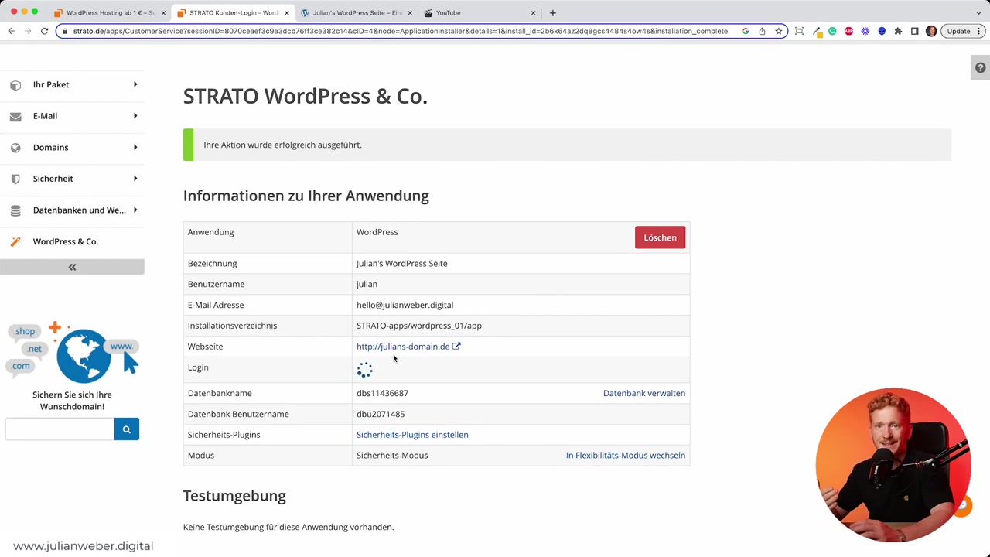Click the browser address bar URL
This screenshot has height=557, width=990.
coord(400,31)
